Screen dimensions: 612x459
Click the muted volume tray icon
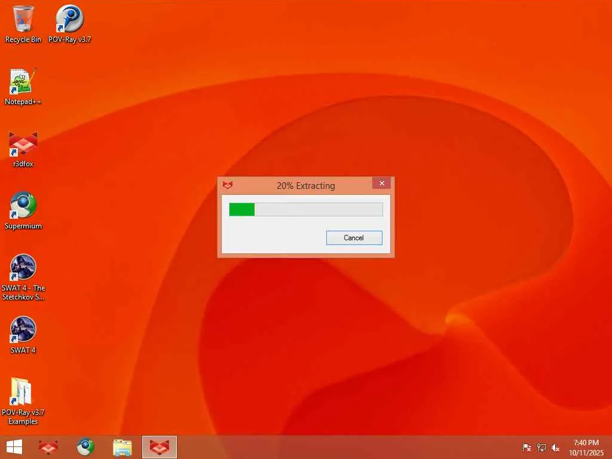[555, 448]
